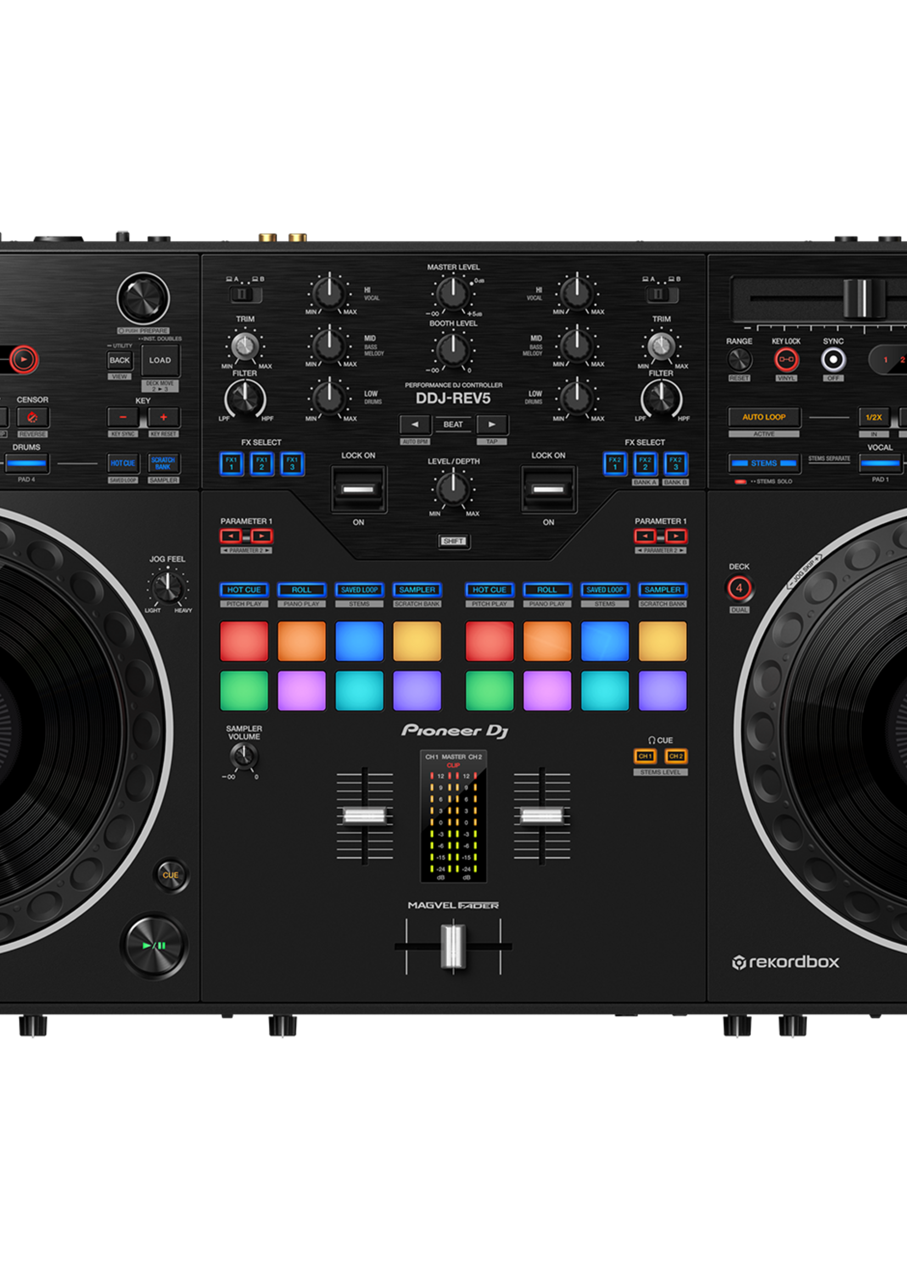Image resolution: width=907 pixels, height=1270 pixels.
Task: Hit the red CENSOR button
Action: (32, 417)
